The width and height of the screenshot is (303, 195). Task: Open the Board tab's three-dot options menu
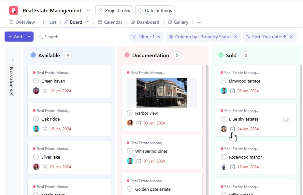pyautogui.click(x=87, y=22)
